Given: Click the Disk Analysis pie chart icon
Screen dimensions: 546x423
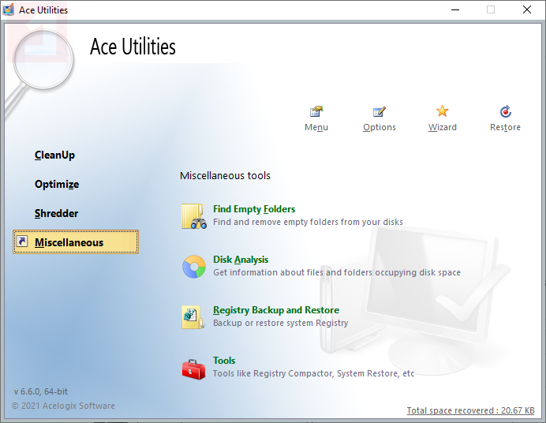Looking at the screenshot, I should 194,267.
